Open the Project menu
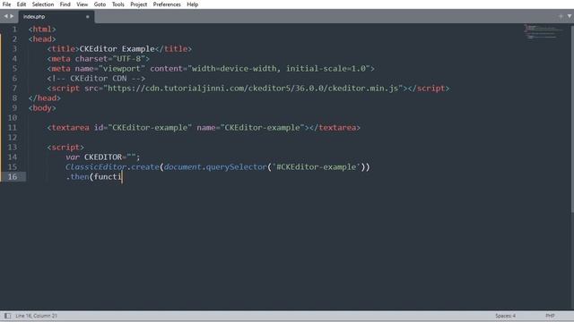Screen dimensions: 574x322 139,4
